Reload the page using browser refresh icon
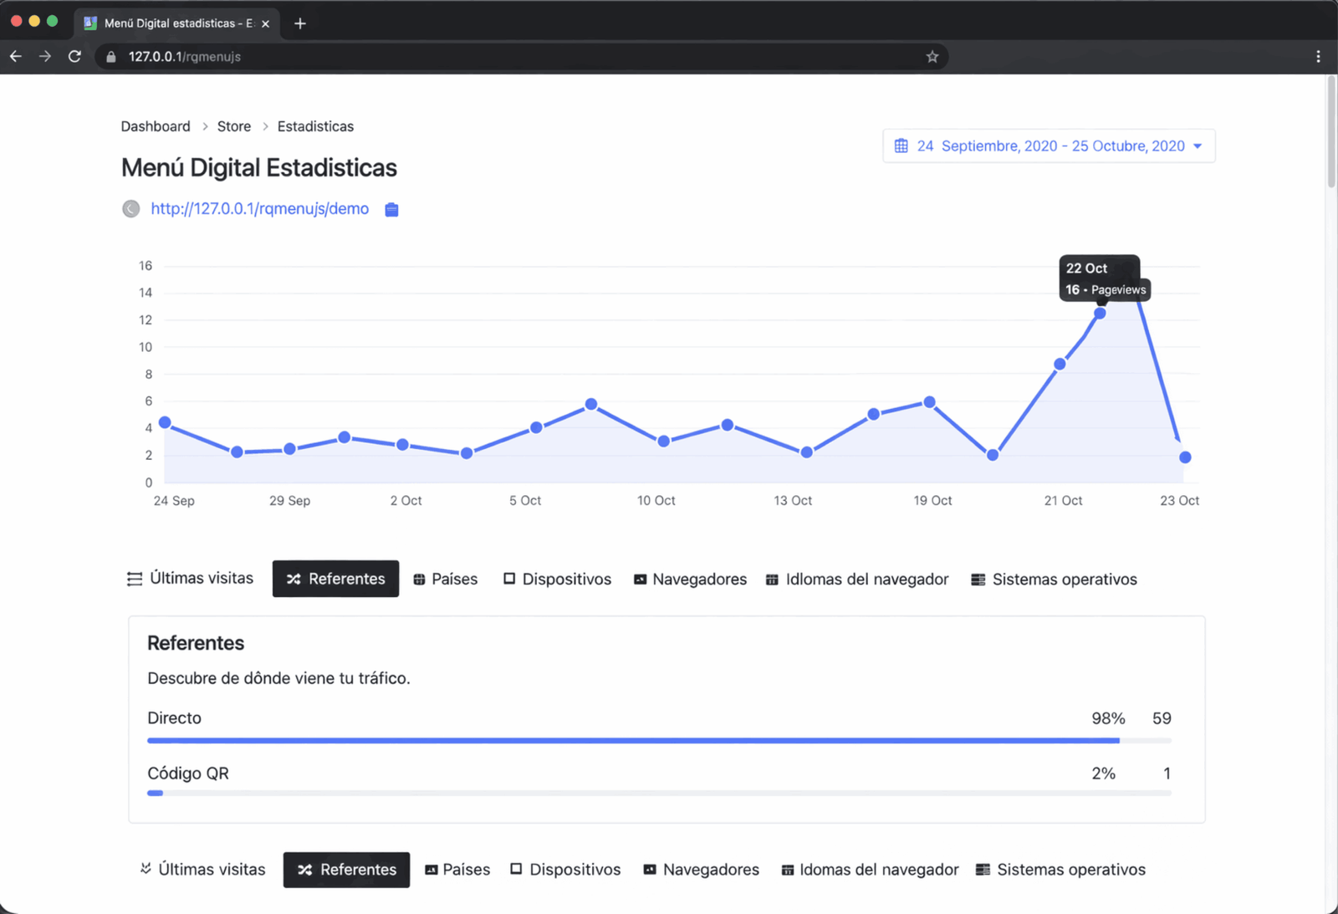 (x=74, y=57)
